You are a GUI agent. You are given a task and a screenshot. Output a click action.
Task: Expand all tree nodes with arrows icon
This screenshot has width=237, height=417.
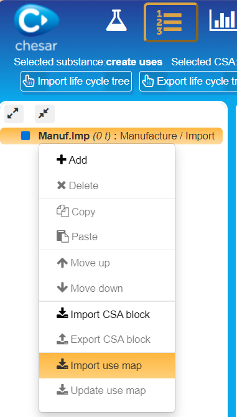pos(14,114)
